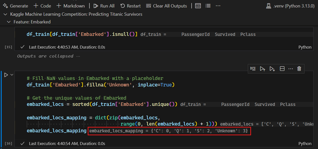Change cell 16 language mode from Python
This screenshot has height=149, width=318.
[305, 143]
